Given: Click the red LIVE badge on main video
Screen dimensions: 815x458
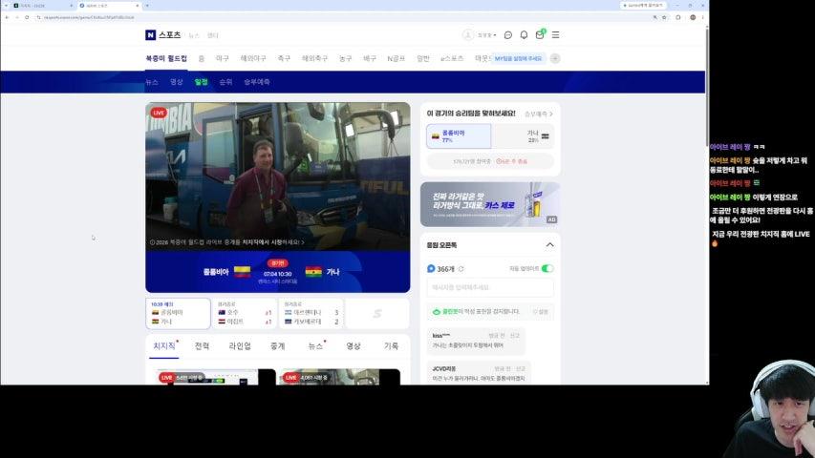Looking at the screenshot, I should click(x=159, y=113).
